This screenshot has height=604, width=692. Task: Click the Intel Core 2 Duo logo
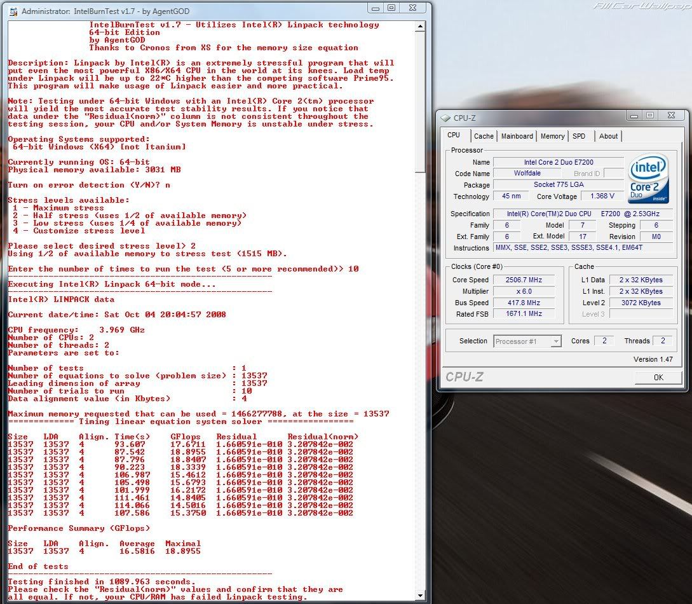(x=648, y=179)
